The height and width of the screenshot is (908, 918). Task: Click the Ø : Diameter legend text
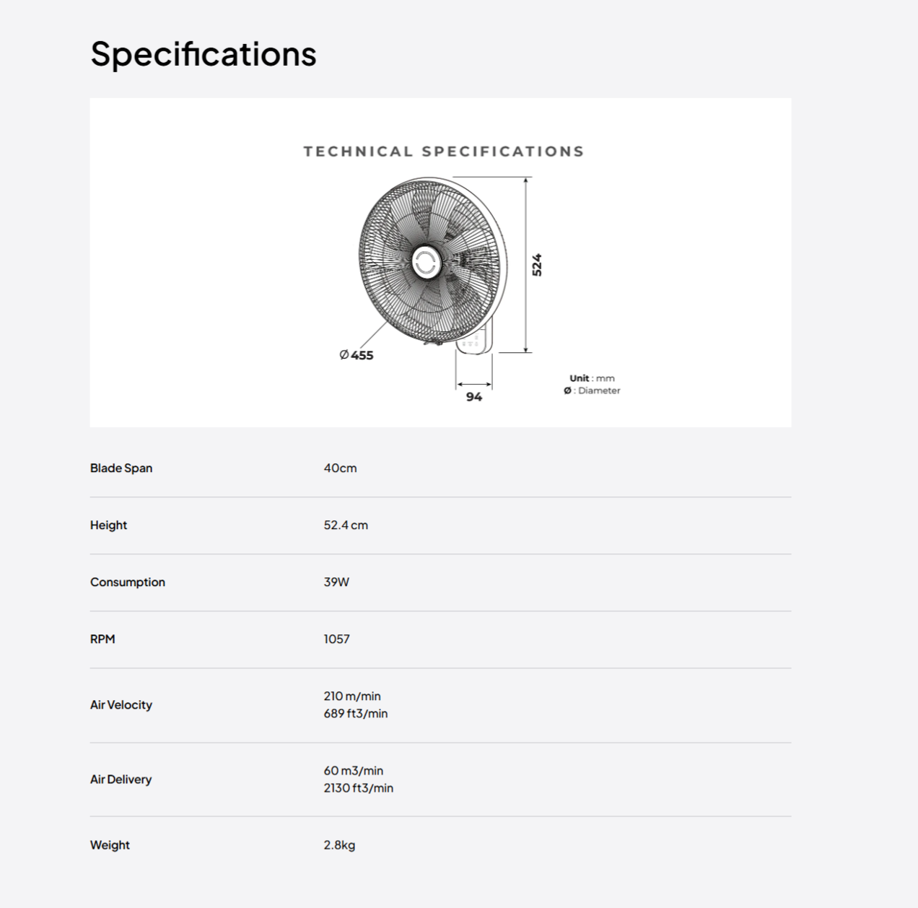(592, 390)
